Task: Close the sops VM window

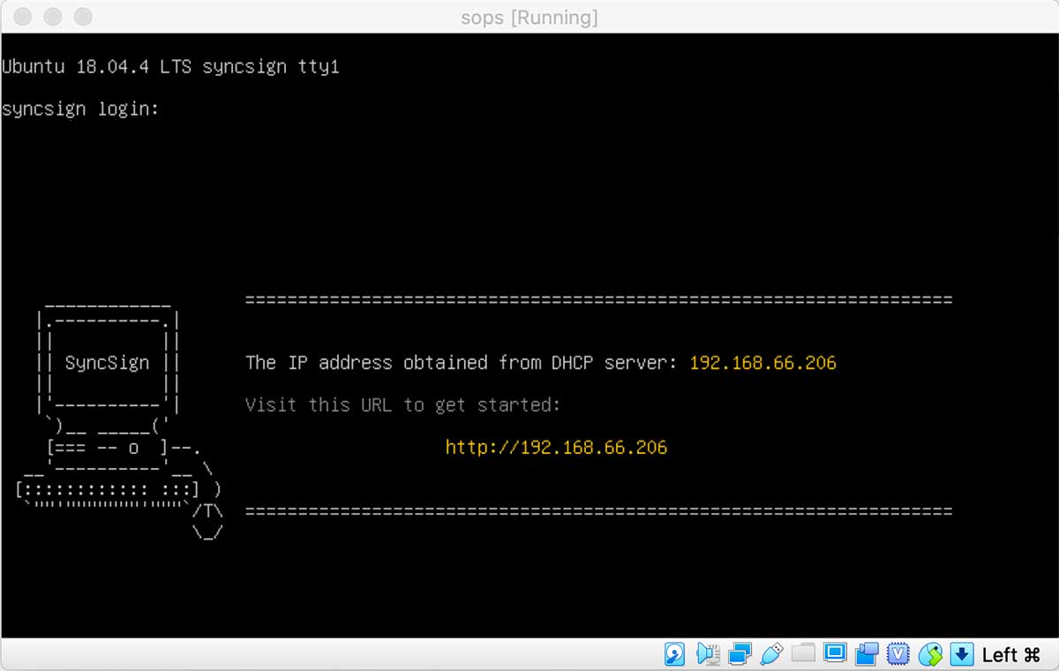Action: (24, 17)
